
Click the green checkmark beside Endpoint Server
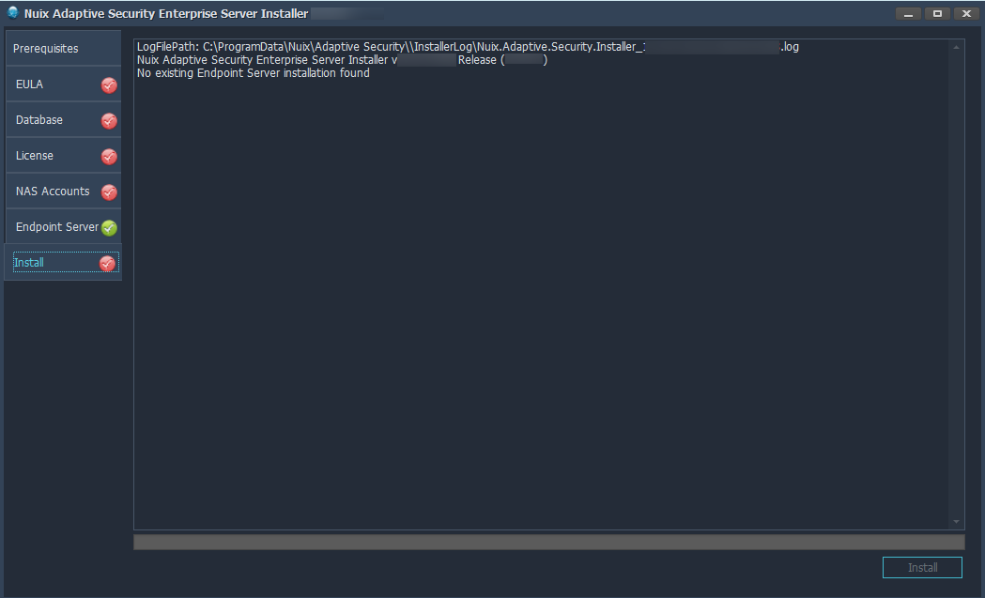click(x=109, y=228)
